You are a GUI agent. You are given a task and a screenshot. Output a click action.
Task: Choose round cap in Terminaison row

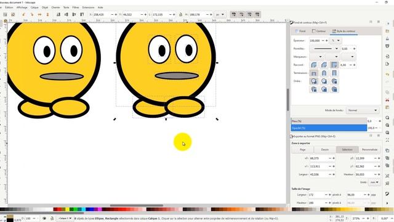pos(324,73)
